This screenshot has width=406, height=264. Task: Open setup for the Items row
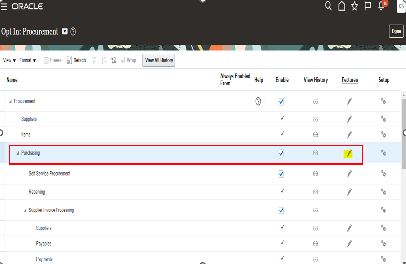[x=384, y=134]
